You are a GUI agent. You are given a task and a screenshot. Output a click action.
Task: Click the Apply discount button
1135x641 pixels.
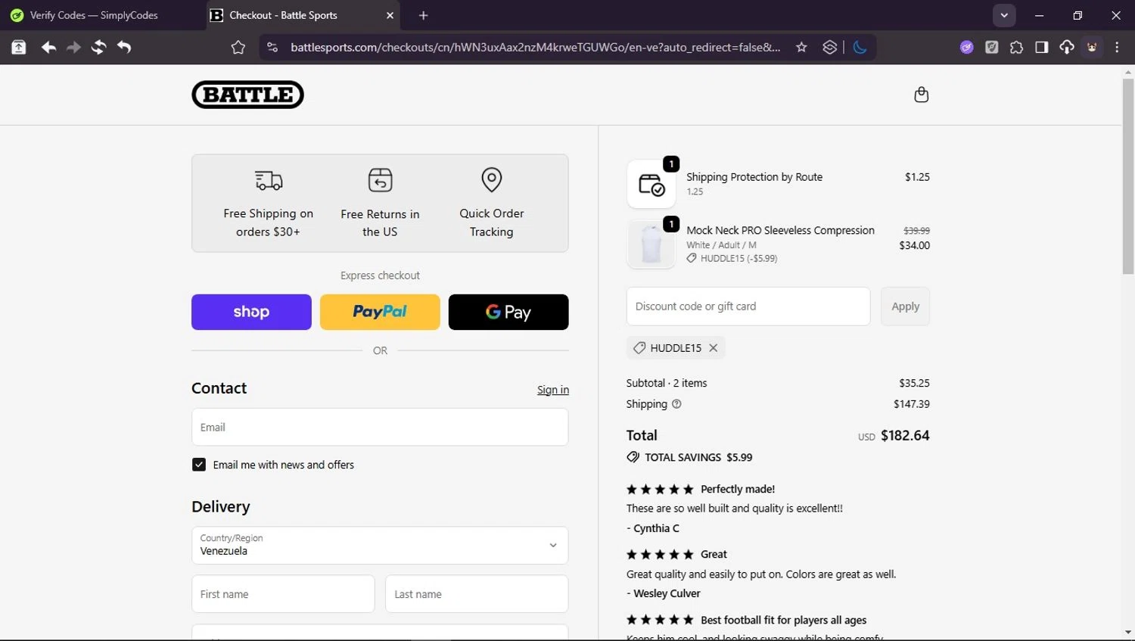[x=905, y=306]
